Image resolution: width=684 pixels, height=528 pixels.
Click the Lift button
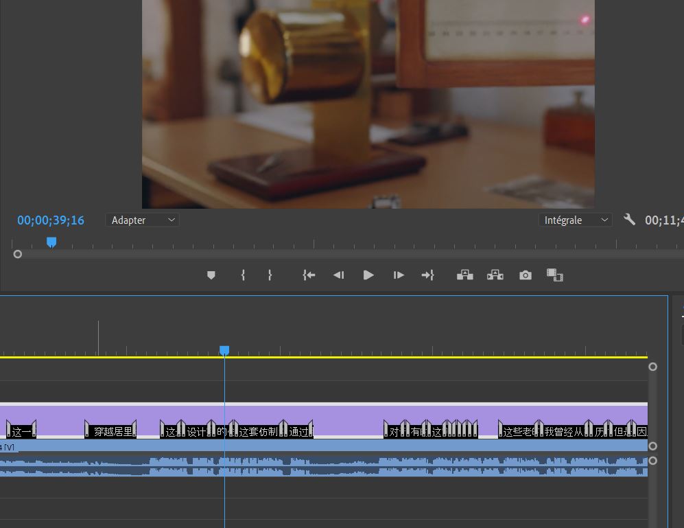tap(465, 275)
